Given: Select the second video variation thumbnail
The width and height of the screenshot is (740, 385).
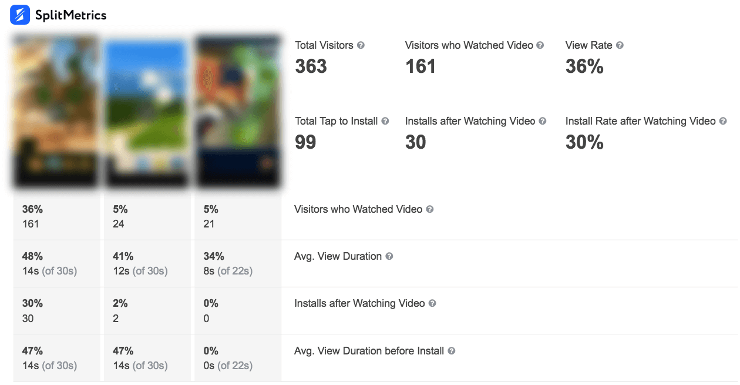Looking at the screenshot, I should tap(147, 111).
